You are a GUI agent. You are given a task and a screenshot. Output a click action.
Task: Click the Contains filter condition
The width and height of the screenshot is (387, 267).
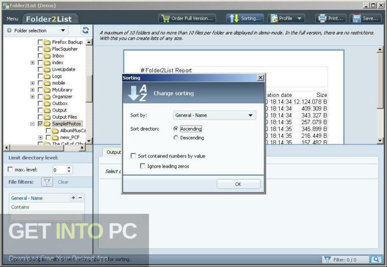[20, 207]
